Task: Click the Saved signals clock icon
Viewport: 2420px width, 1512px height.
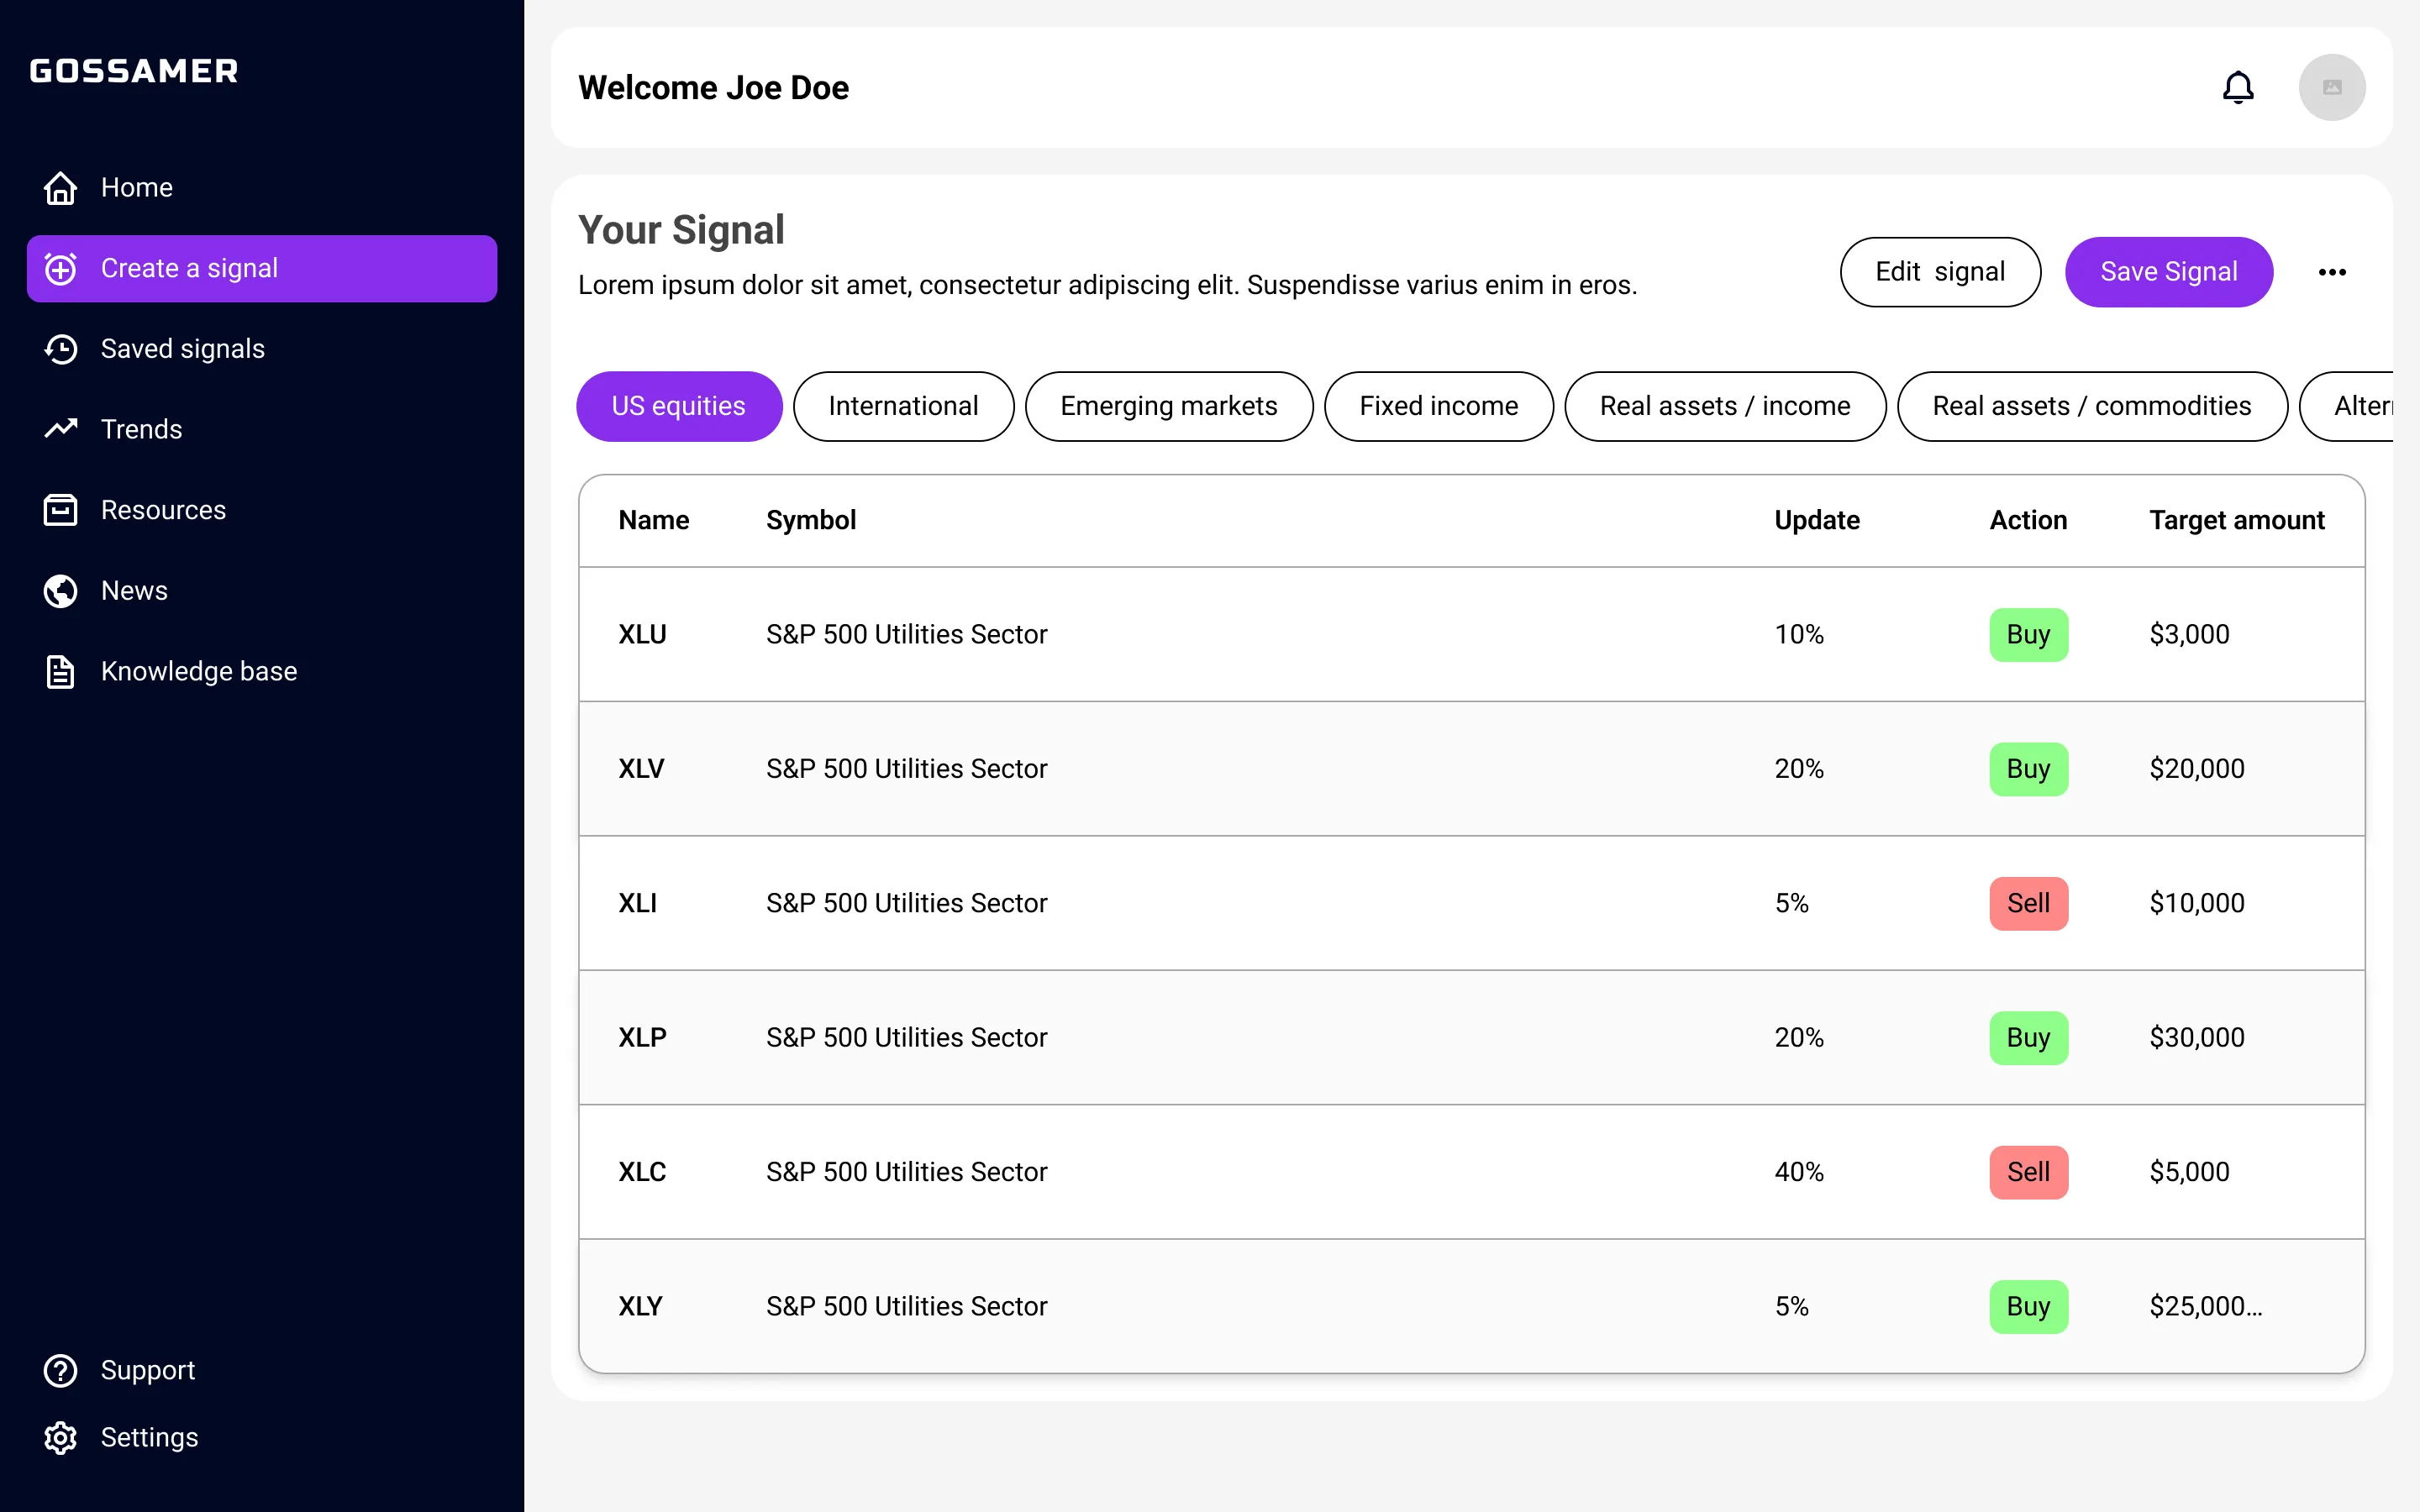Action: click(60, 349)
